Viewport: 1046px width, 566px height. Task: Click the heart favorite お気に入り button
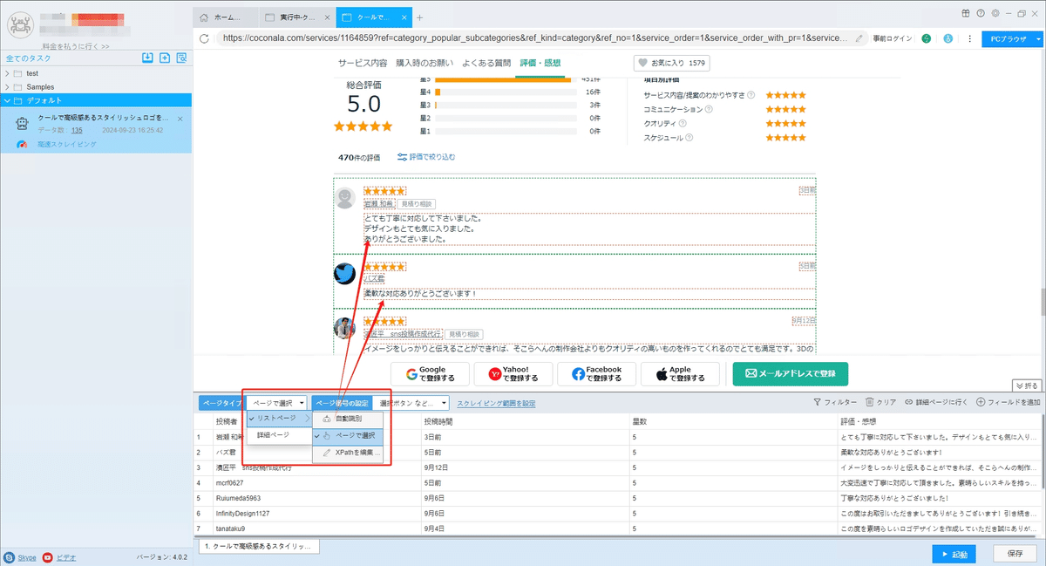(672, 63)
